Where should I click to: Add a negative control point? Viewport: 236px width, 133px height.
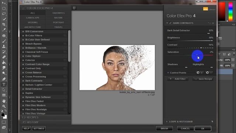tap(209, 73)
